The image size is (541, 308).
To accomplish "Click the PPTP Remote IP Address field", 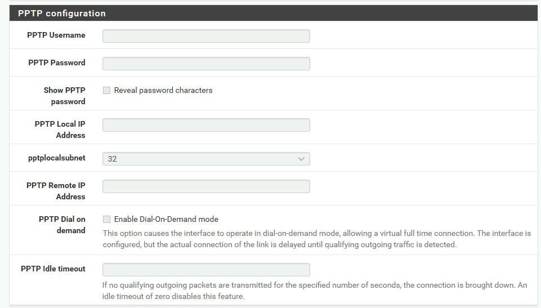I will coord(206,186).
